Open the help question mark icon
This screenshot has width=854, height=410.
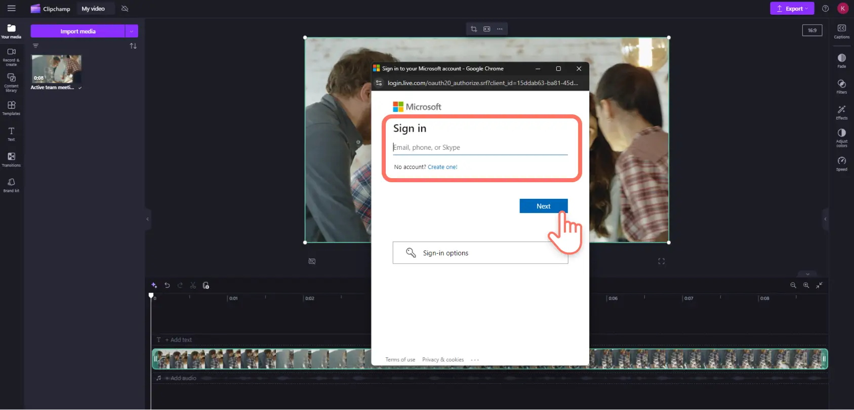tap(826, 9)
